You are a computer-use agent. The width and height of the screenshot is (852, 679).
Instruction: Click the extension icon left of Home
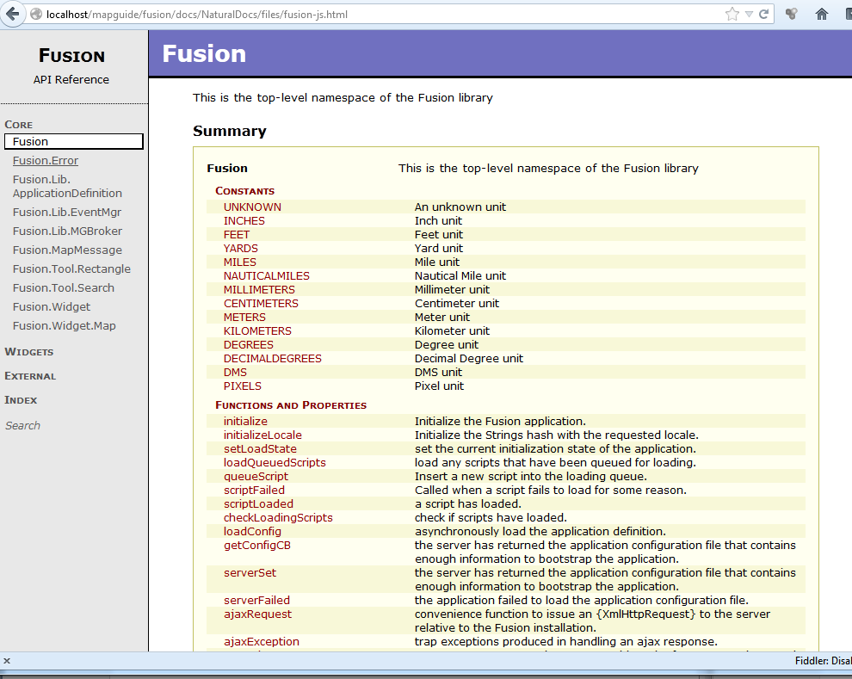[x=791, y=14]
